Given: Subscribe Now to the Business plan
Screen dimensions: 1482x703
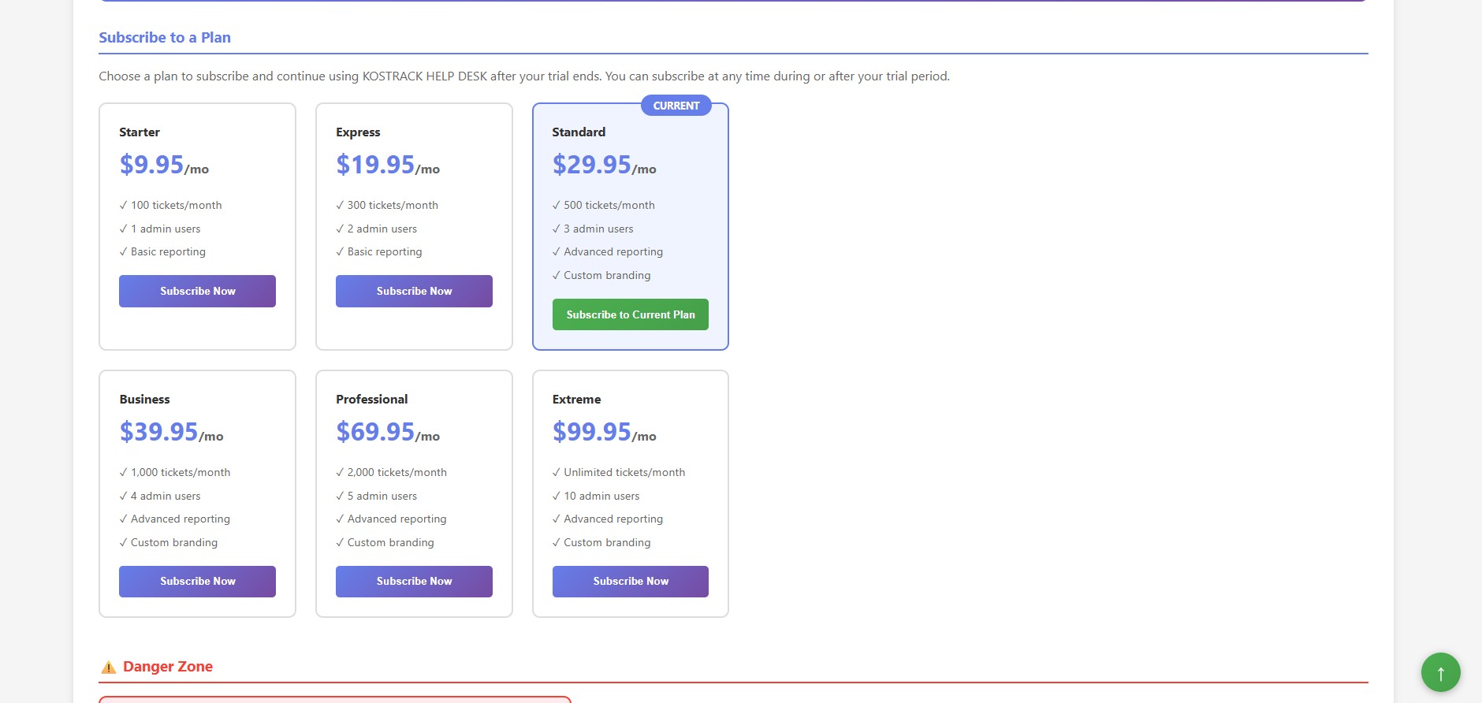Looking at the screenshot, I should point(197,581).
